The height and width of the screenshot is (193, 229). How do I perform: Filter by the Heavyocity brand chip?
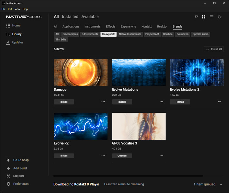(x=108, y=34)
